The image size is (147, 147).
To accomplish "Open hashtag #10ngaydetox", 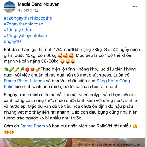I will click(x=18, y=30).
